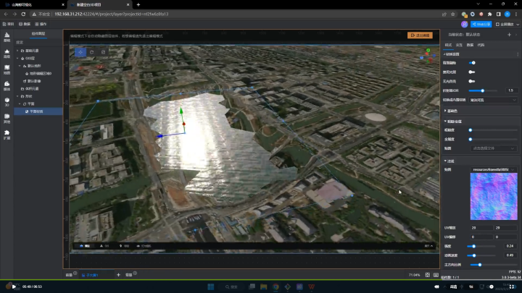522x293 pixels.
Task: Click the orange exit edit button
Action: (420, 35)
